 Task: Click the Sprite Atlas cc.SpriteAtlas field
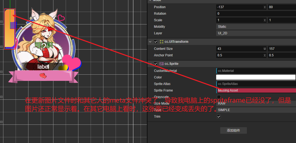click(x=256, y=84)
